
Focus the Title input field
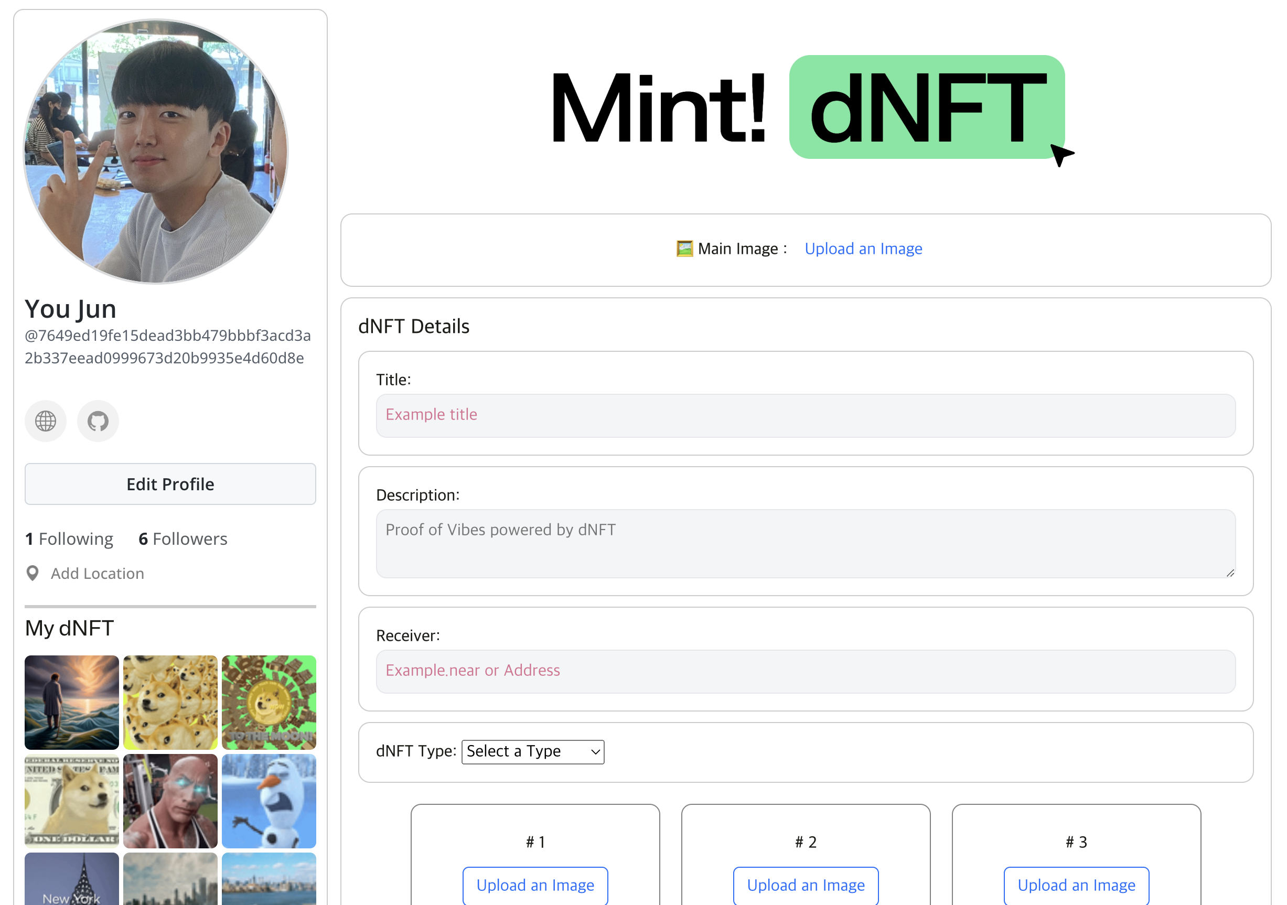(806, 415)
